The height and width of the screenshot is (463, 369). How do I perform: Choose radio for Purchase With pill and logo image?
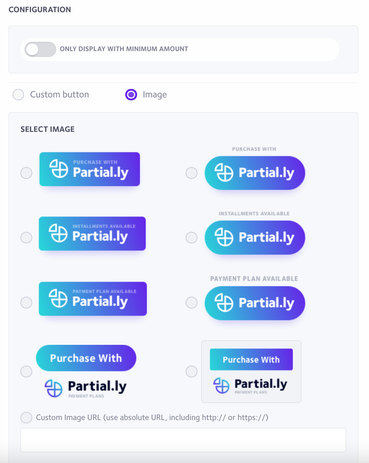(x=26, y=372)
